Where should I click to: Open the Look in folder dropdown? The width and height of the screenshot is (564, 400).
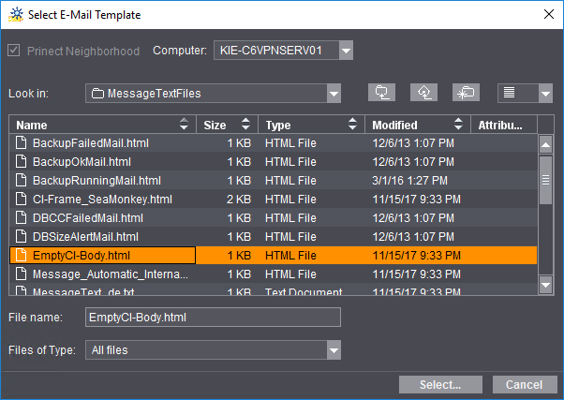pos(334,93)
